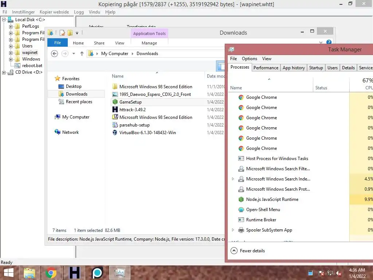
Task: Expand the Users folder in HTTrack tree
Action: point(11,46)
